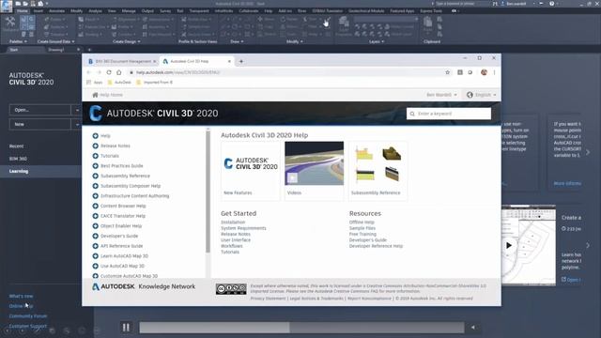Expand the Help tree item
Image resolution: width=601 pixels, height=338 pixels.
click(x=96, y=135)
